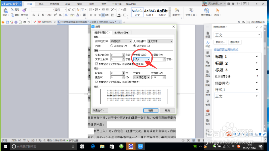This screenshot has width=269, height=151.
Task: Click the New Style (新样式) ribbon icon
Action: [177, 10]
